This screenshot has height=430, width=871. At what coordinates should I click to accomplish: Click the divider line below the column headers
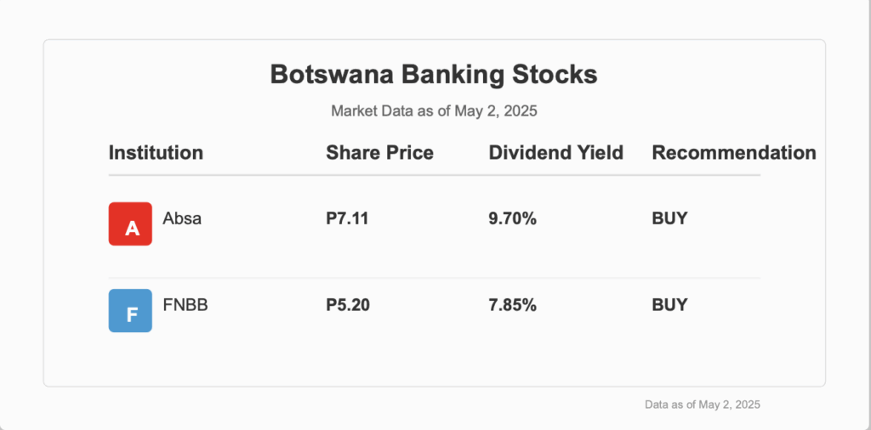pyautogui.click(x=434, y=175)
